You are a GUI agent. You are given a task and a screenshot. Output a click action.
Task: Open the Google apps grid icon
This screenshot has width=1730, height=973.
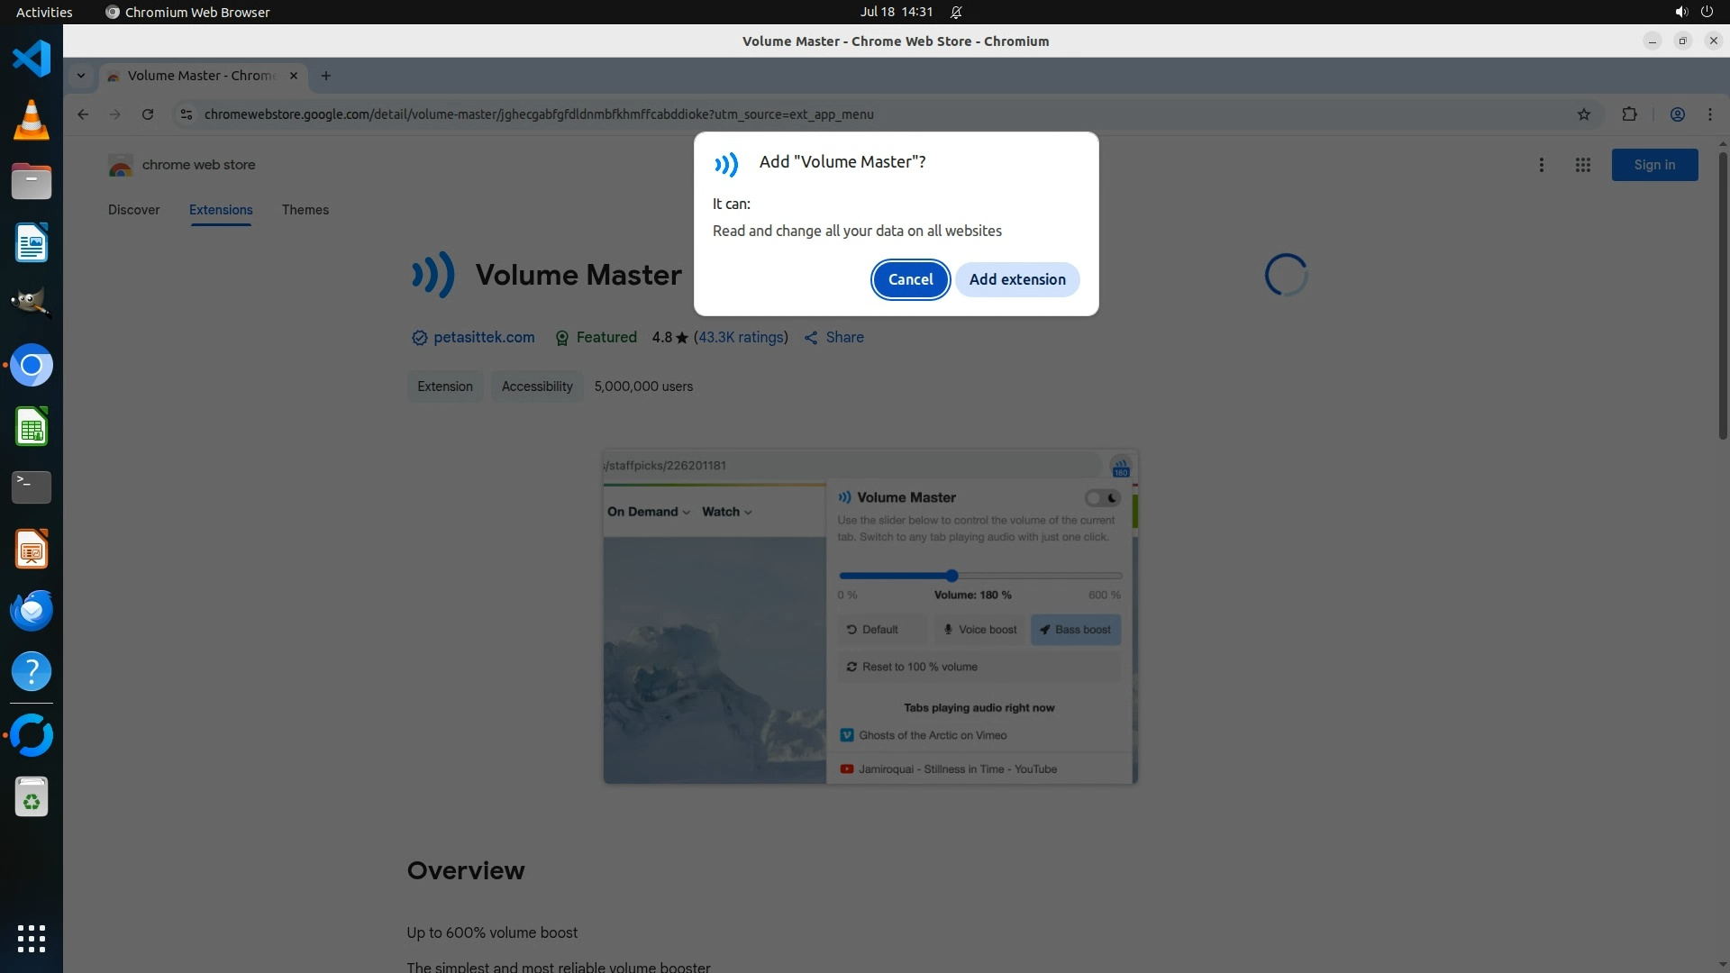[x=1582, y=165]
